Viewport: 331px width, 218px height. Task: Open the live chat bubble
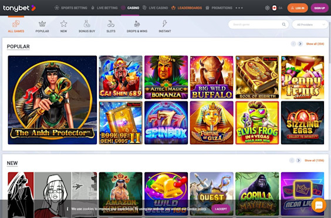(319, 205)
